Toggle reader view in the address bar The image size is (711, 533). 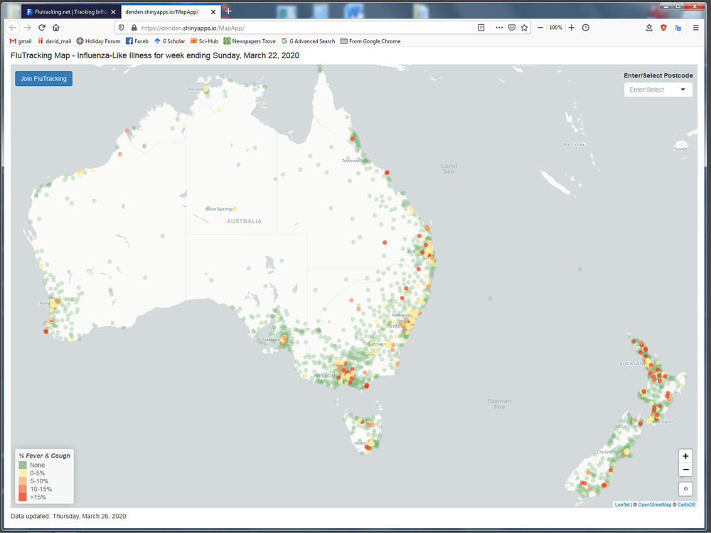coord(481,27)
